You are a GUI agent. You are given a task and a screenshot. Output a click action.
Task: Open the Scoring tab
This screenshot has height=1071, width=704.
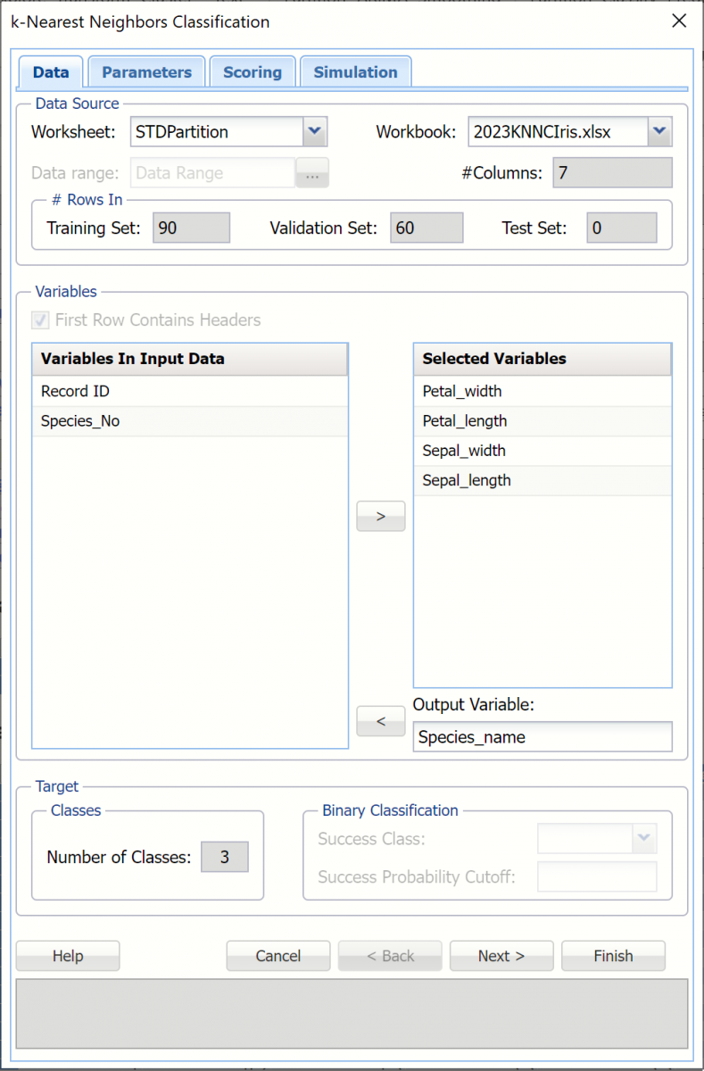pyautogui.click(x=252, y=72)
